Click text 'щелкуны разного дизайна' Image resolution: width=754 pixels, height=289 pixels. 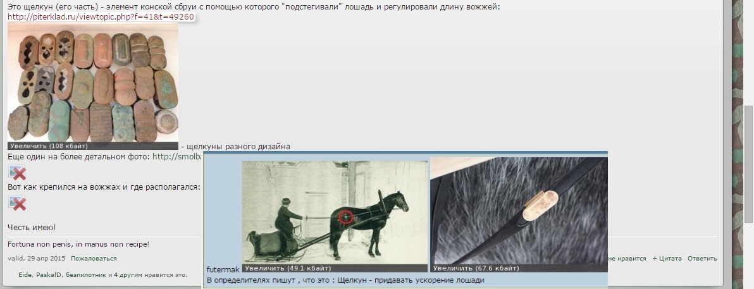coord(238,146)
